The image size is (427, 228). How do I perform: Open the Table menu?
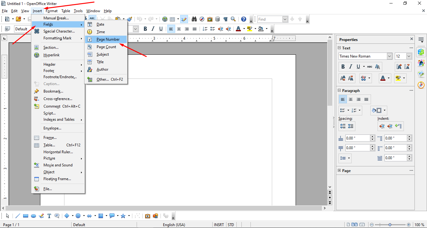coord(66,11)
